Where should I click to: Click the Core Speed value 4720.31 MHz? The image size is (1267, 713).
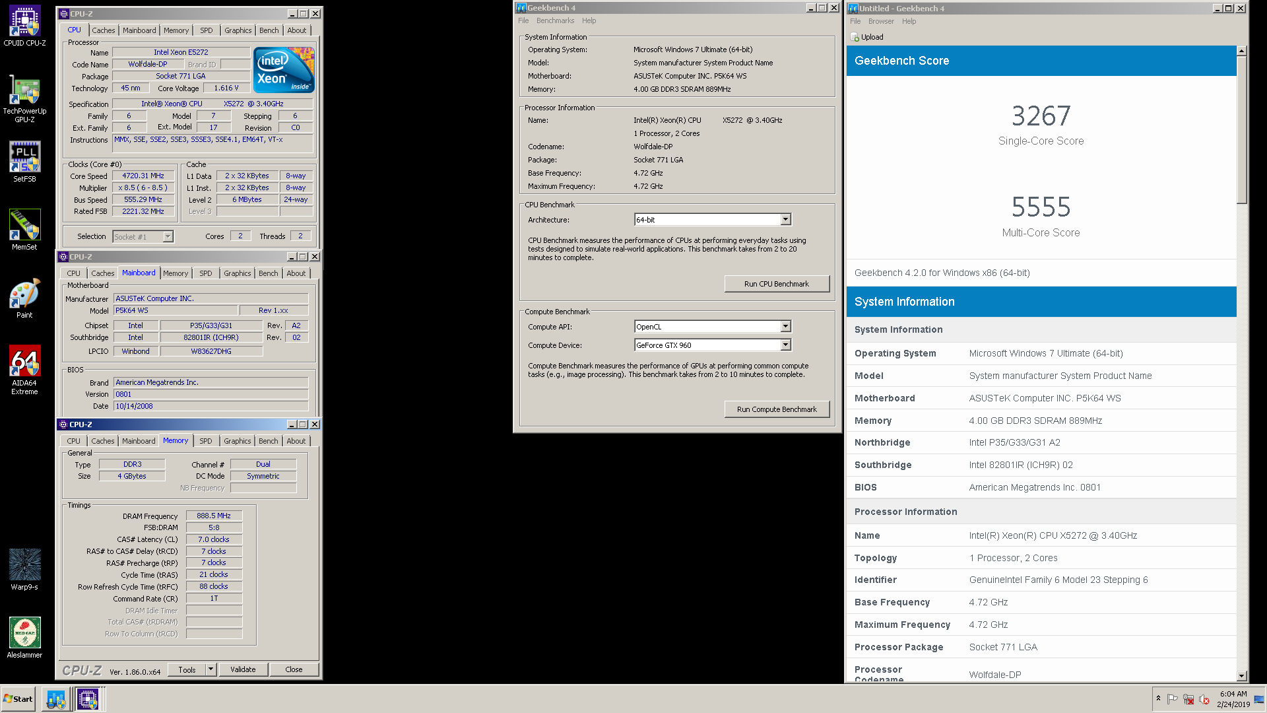coord(143,176)
